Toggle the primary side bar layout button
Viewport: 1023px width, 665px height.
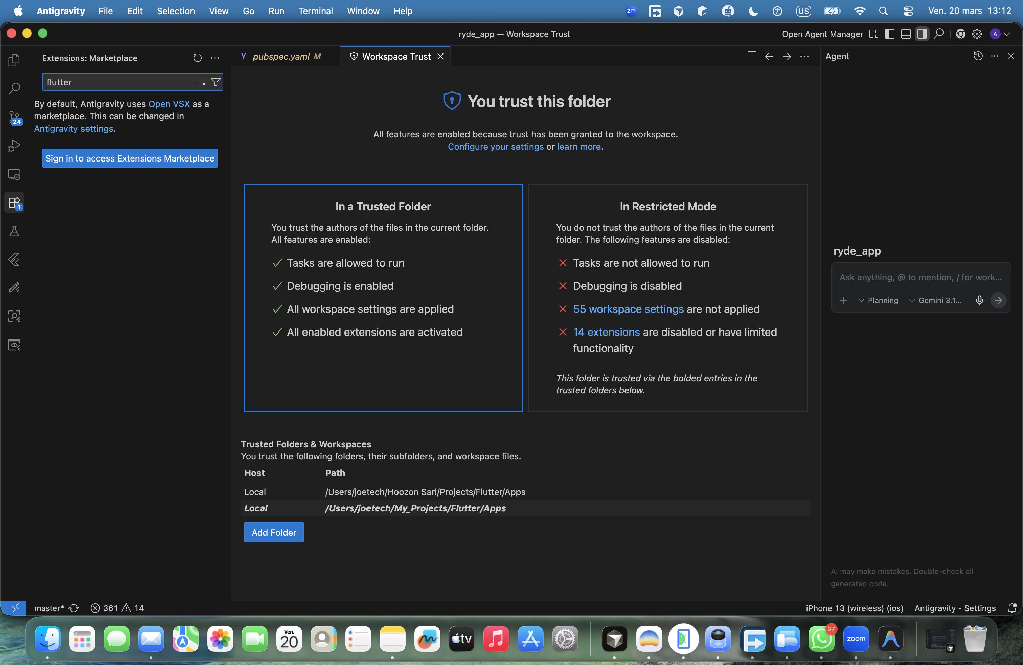[889, 34]
